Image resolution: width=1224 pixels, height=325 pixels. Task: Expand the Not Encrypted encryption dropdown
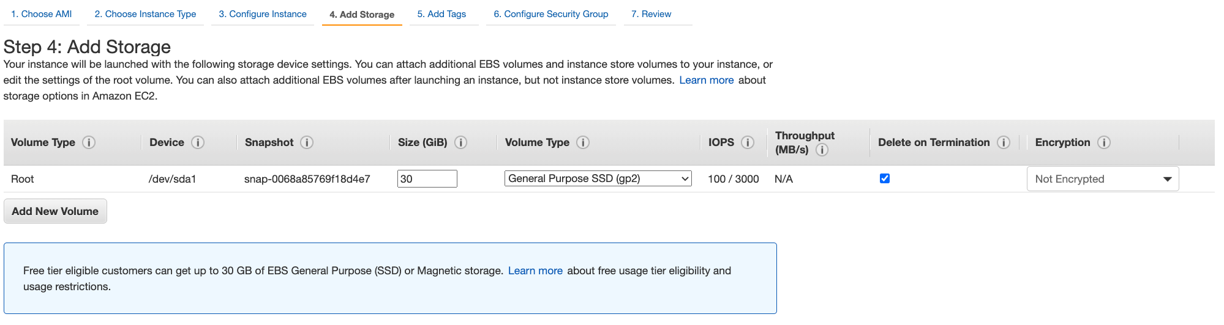1103,179
